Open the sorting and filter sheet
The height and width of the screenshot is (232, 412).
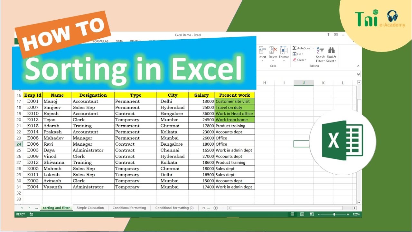coord(56,208)
